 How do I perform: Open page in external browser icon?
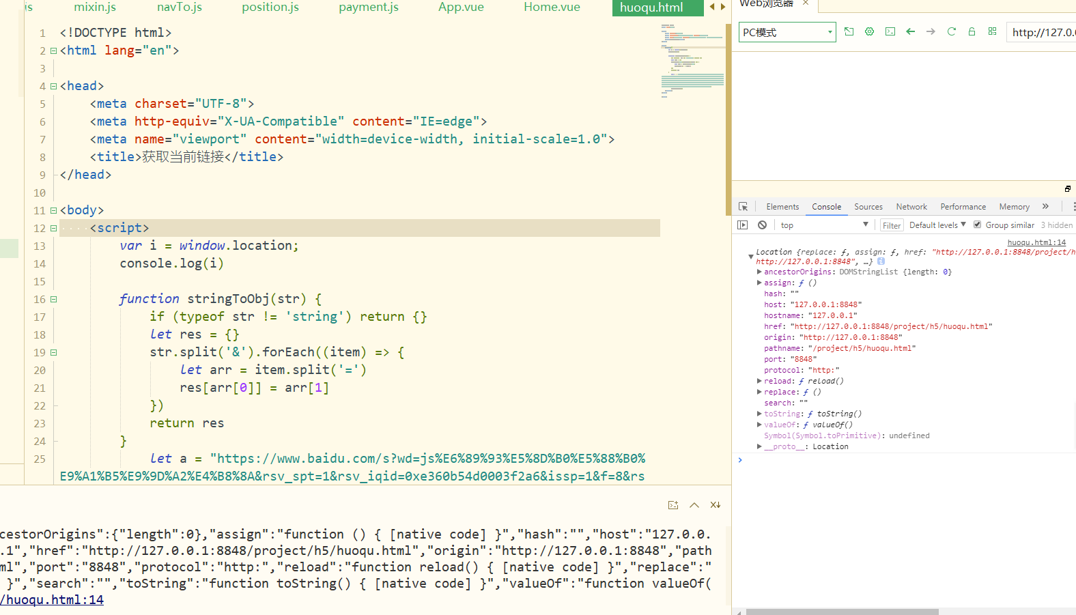[849, 31]
